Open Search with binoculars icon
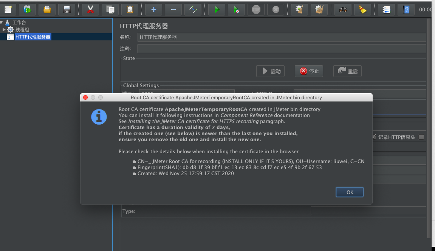Image resolution: width=435 pixels, height=251 pixels. coord(343,9)
